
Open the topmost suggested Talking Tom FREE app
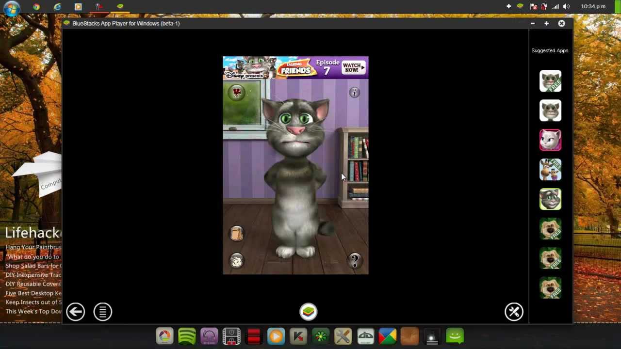click(x=550, y=81)
